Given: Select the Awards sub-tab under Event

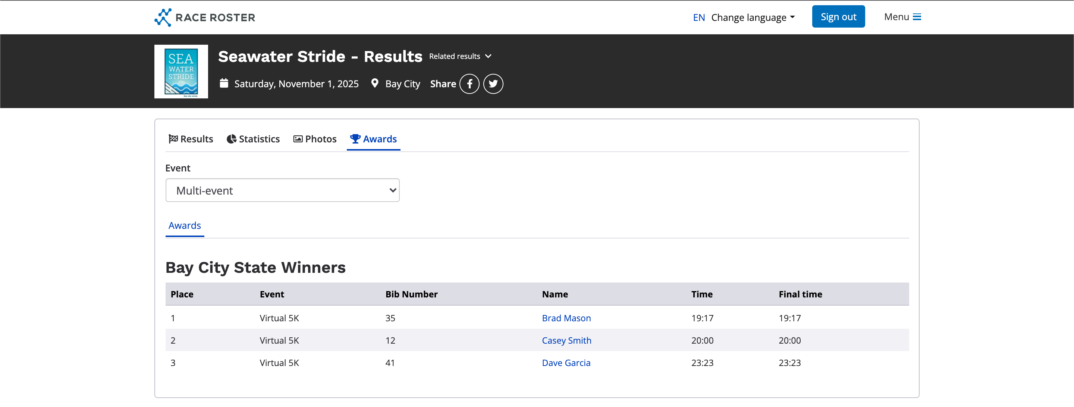Looking at the screenshot, I should click(x=185, y=225).
